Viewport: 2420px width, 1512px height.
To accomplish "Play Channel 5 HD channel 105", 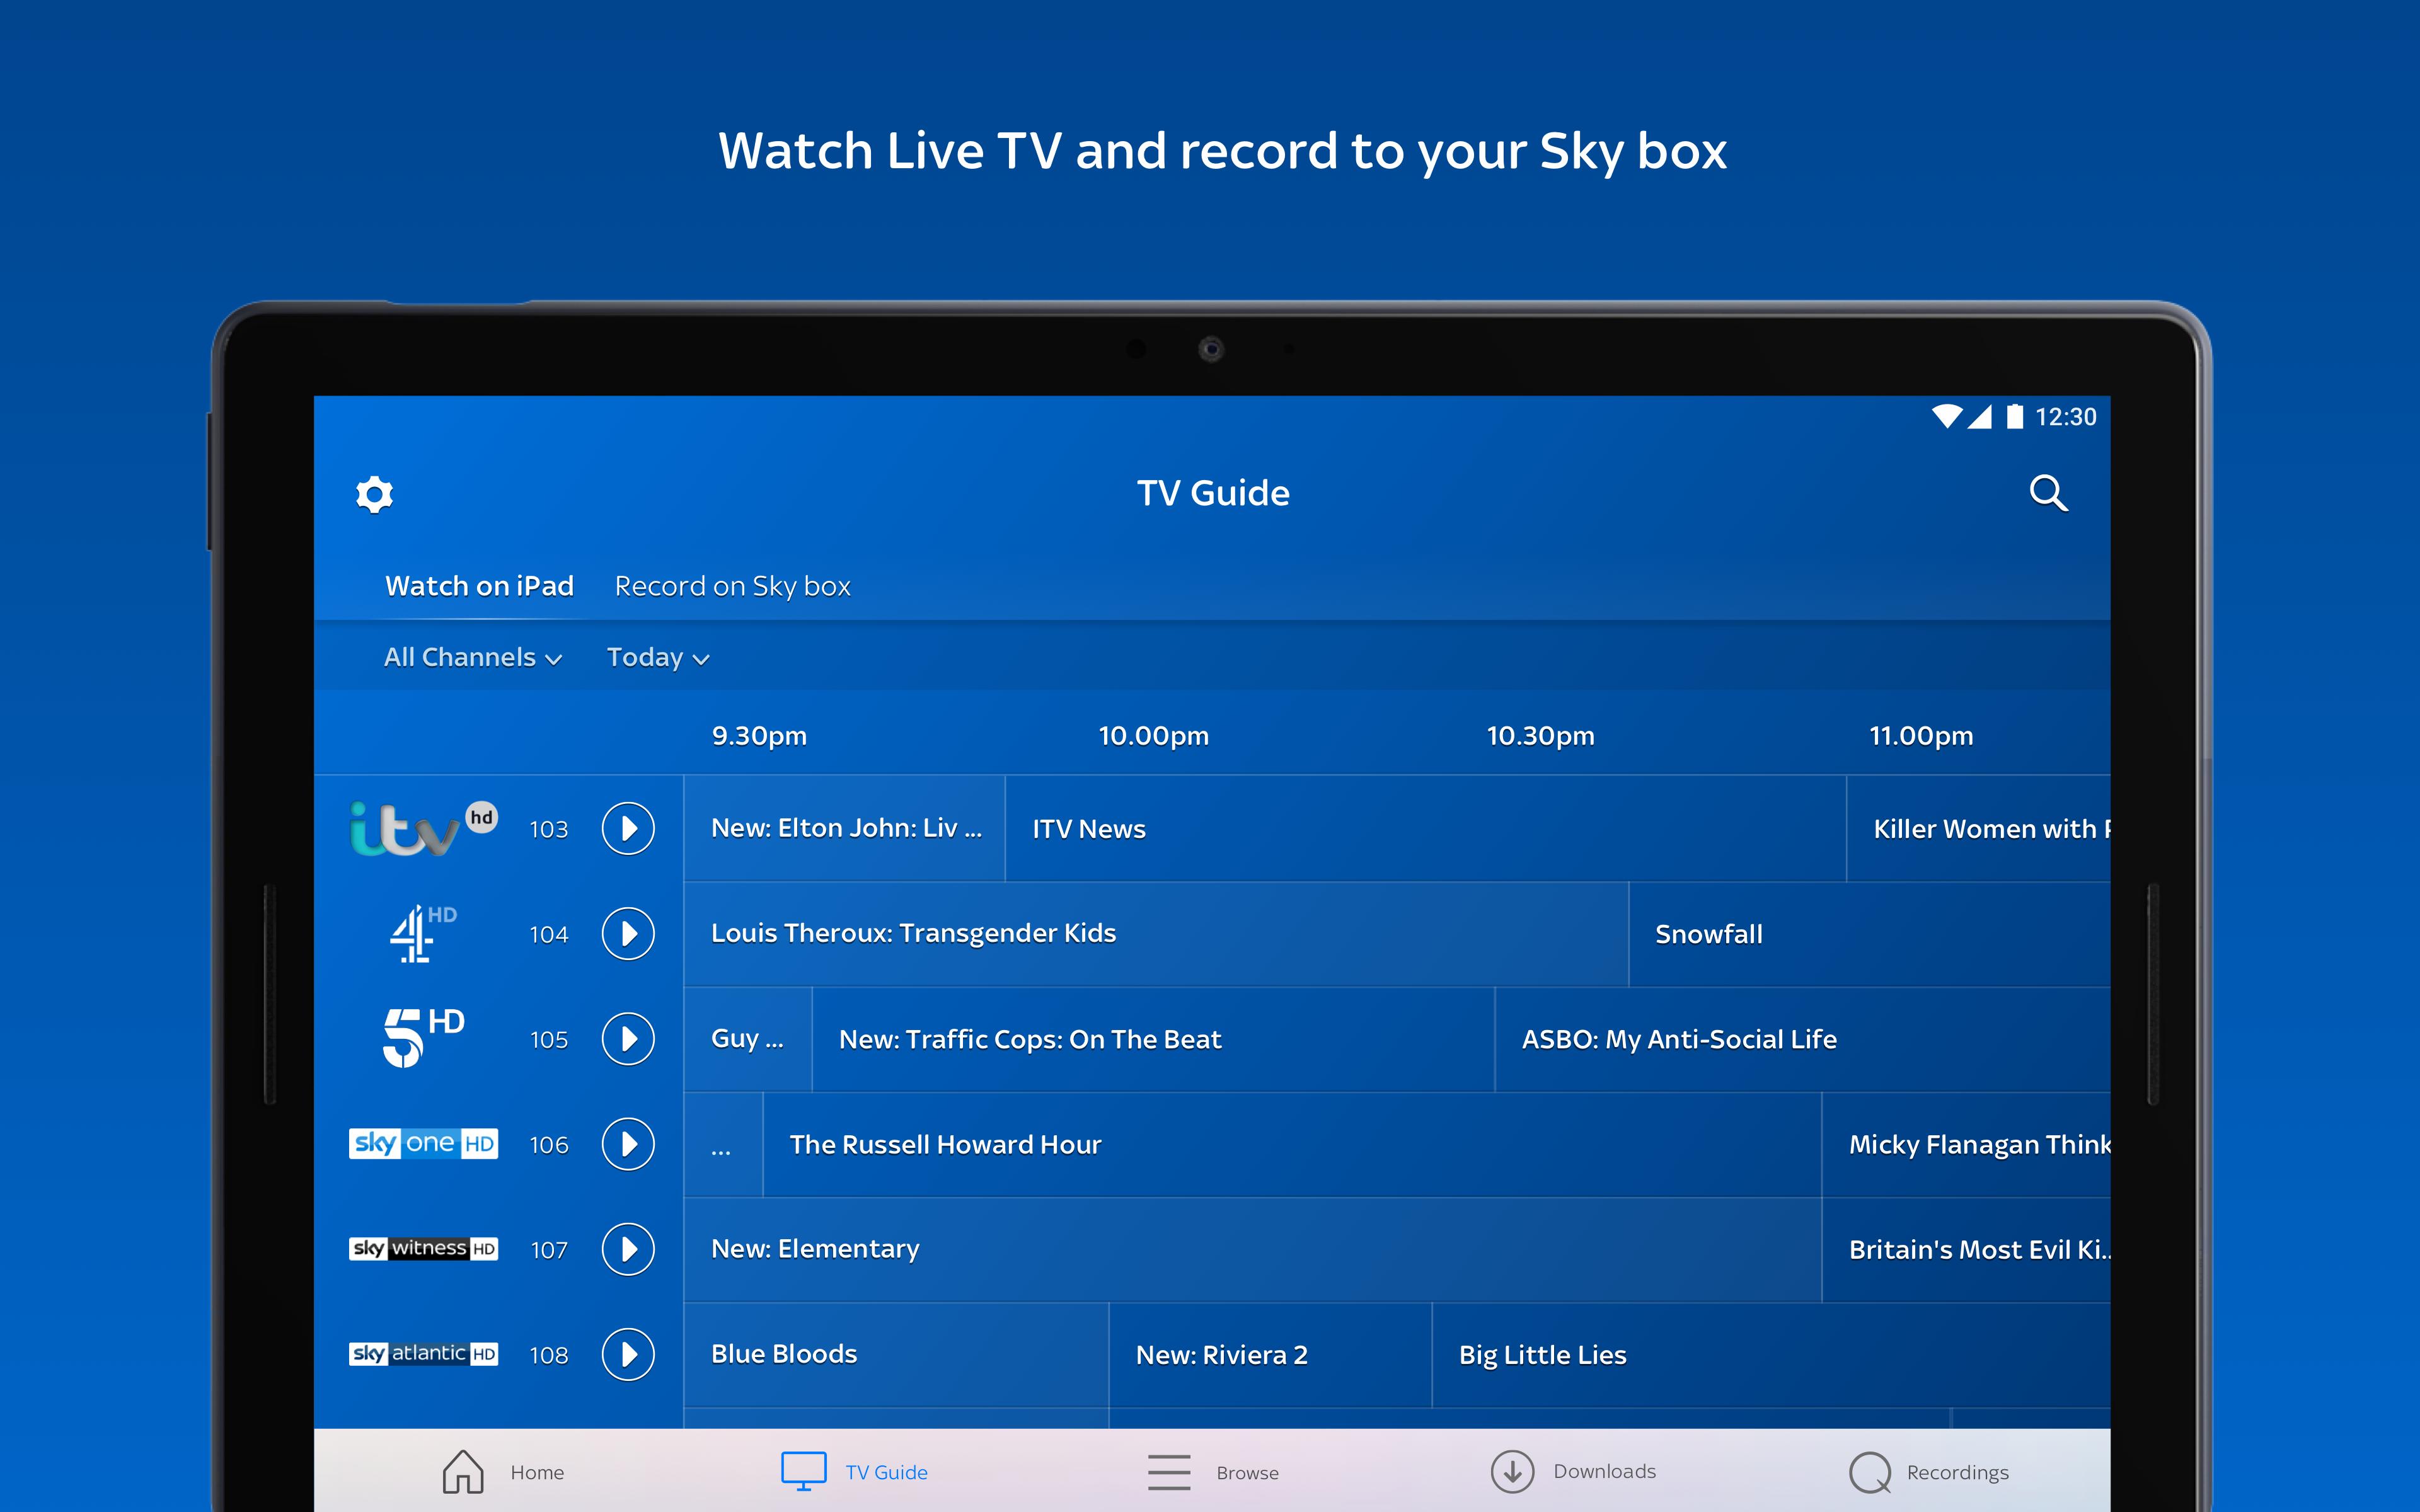I will point(628,1039).
